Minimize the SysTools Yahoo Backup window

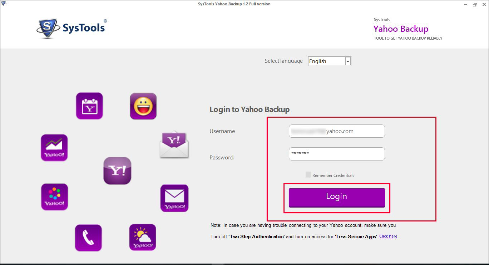(x=465, y=5)
